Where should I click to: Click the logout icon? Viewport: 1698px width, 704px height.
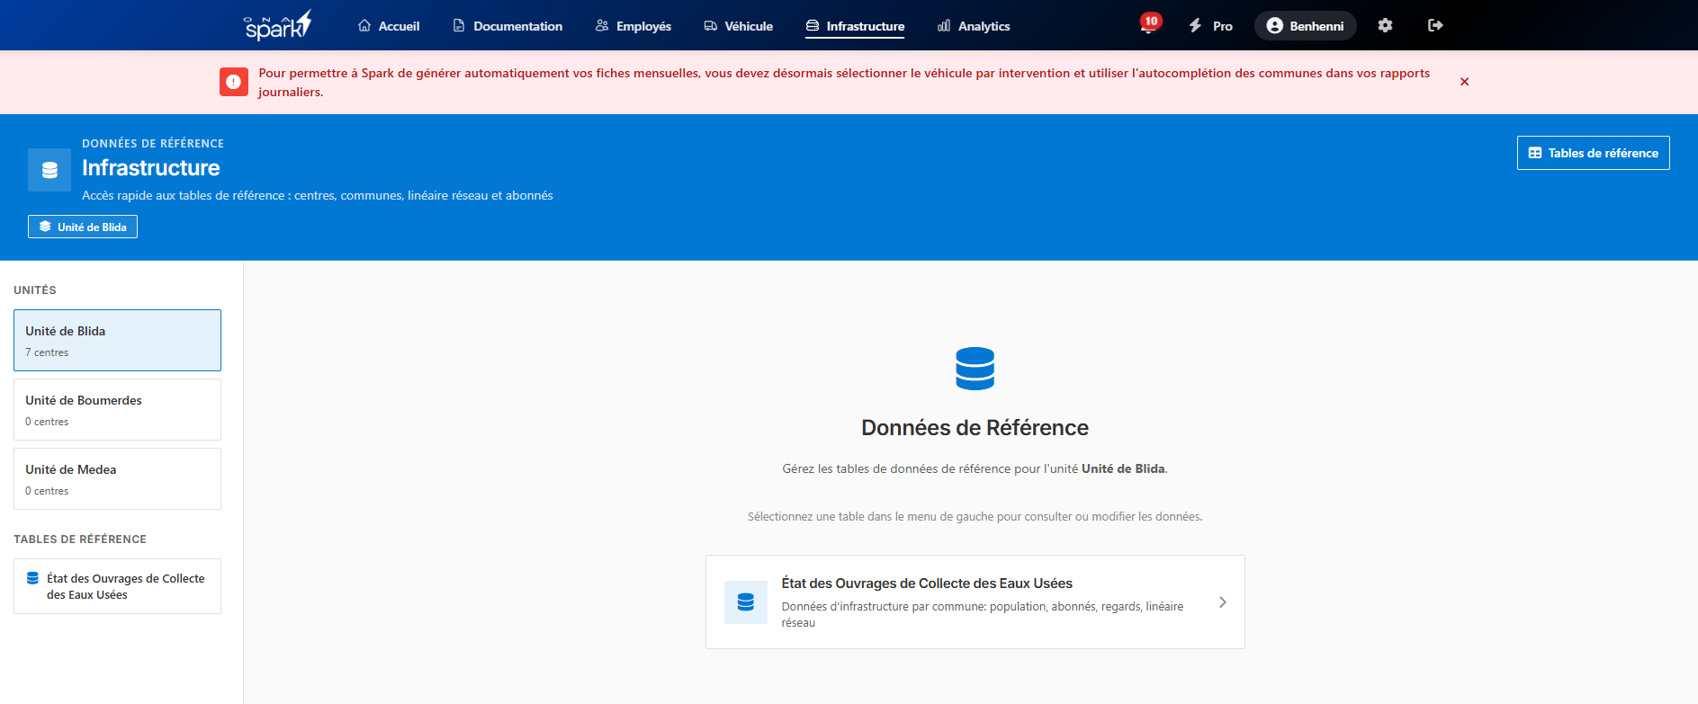click(x=1435, y=25)
